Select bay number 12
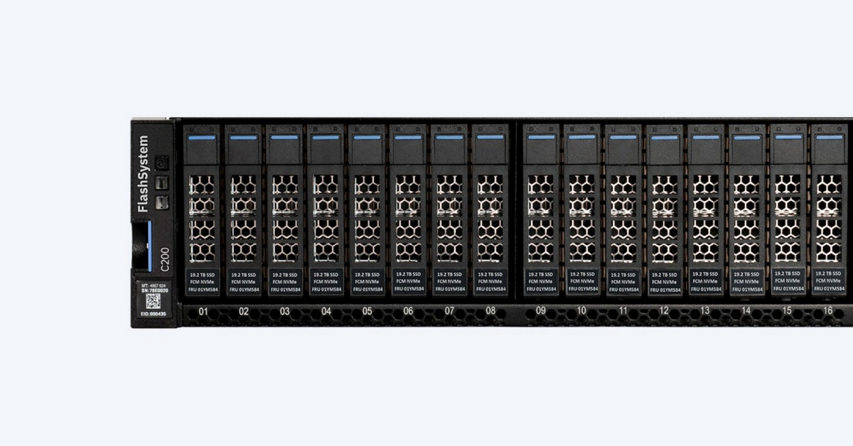 664,311
